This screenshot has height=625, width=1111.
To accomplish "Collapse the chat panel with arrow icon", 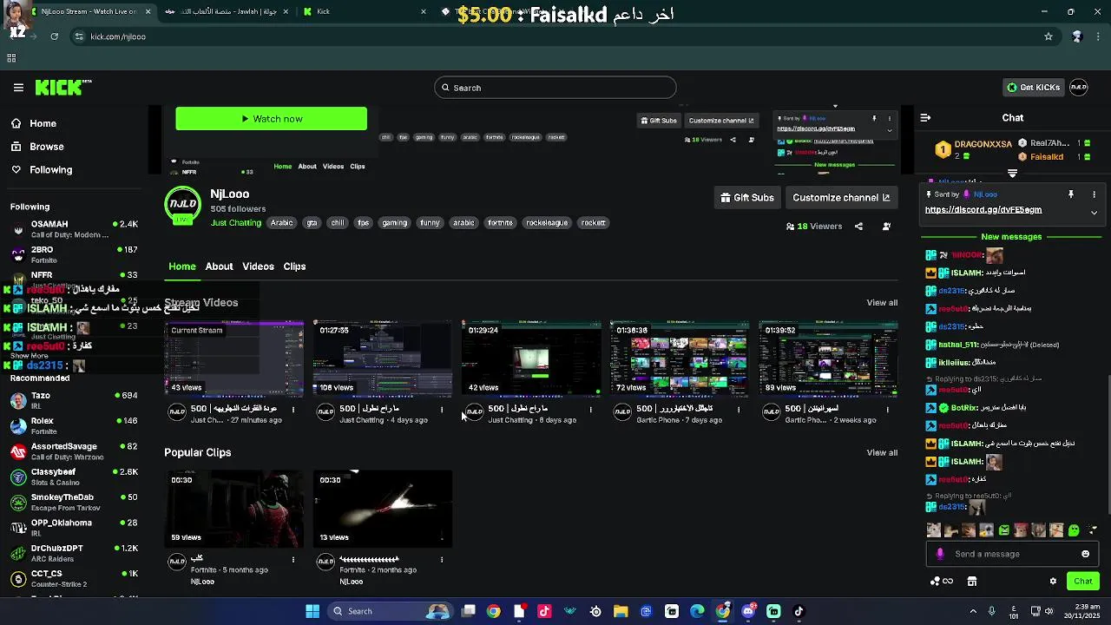I will pos(925,117).
